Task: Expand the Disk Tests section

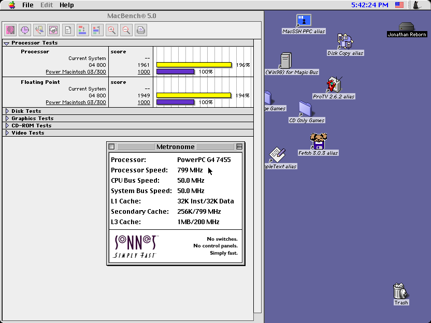Action: (x=7, y=111)
